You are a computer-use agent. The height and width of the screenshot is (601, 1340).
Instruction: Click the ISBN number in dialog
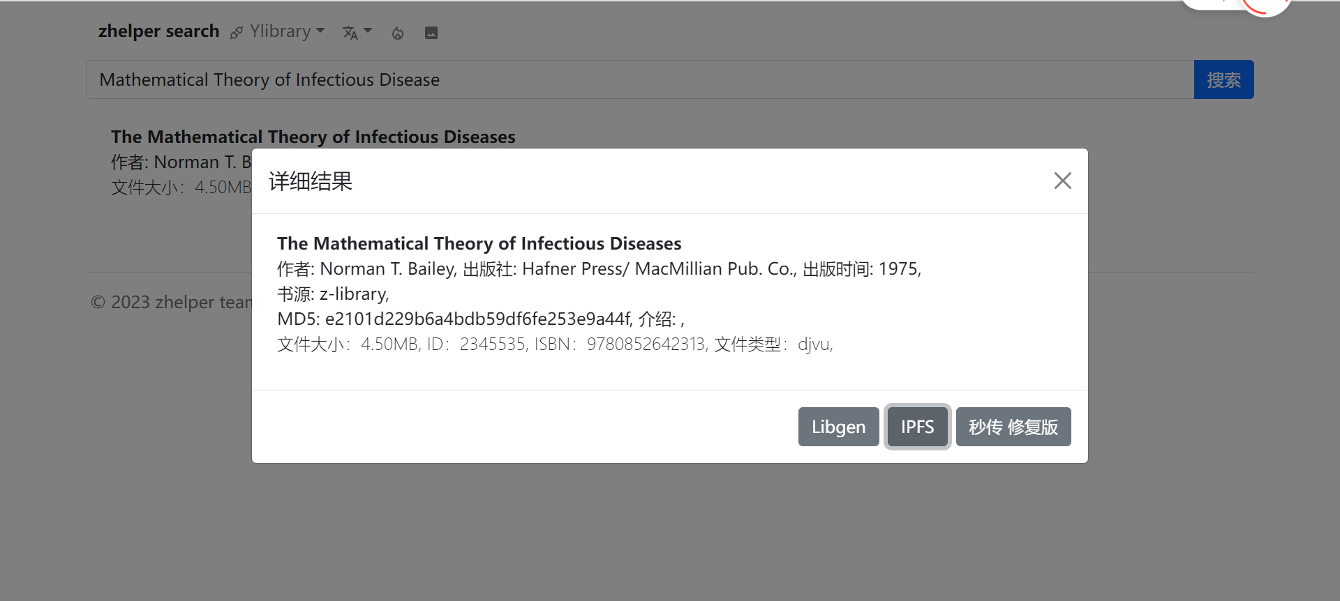646,344
